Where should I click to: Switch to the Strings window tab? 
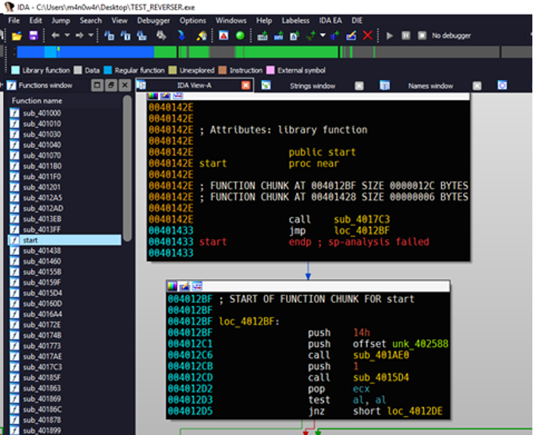313,85
